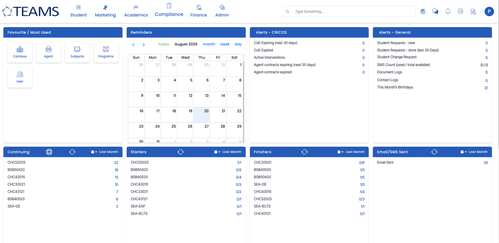This screenshot has width=499, height=243.
Task: Go to the previous month in Reminders
Action: point(133,44)
